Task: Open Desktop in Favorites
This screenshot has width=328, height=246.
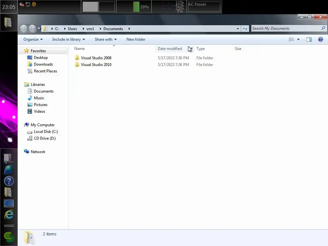Action: point(41,58)
